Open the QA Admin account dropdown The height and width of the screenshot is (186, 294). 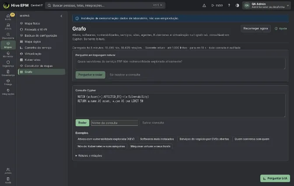tap(266, 5)
